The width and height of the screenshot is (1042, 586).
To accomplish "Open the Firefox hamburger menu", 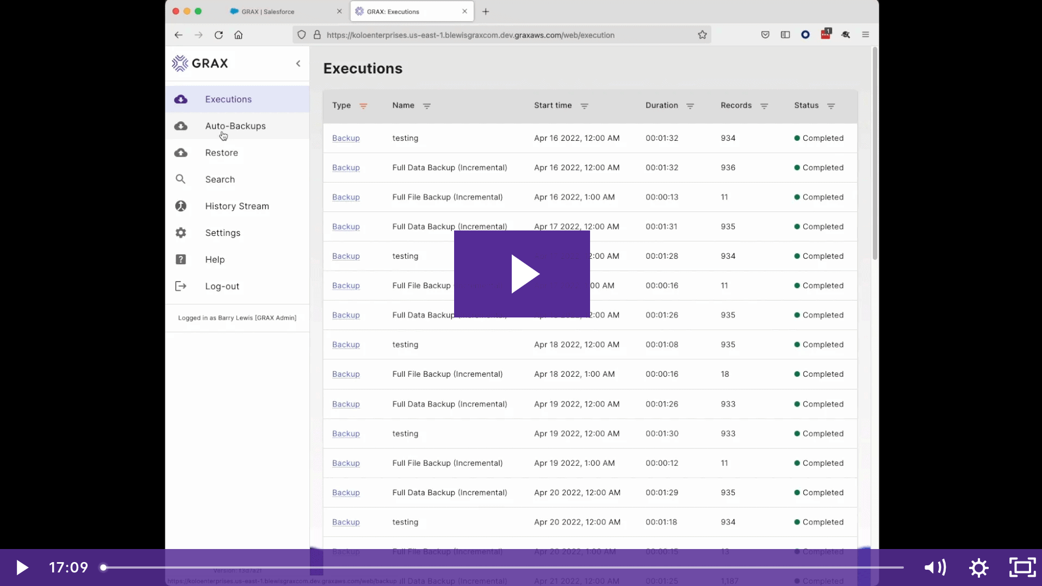I will point(865,35).
